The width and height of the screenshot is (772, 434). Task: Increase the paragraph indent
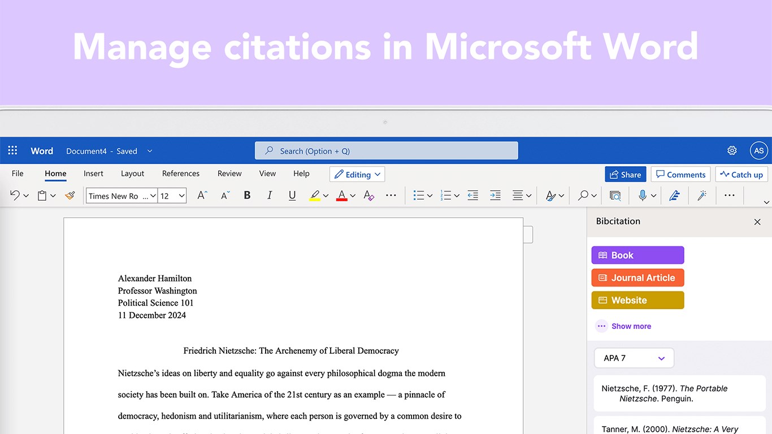tap(495, 196)
